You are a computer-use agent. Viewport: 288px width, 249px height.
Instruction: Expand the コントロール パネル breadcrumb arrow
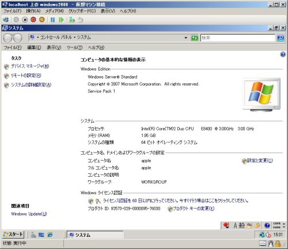[75, 38]
